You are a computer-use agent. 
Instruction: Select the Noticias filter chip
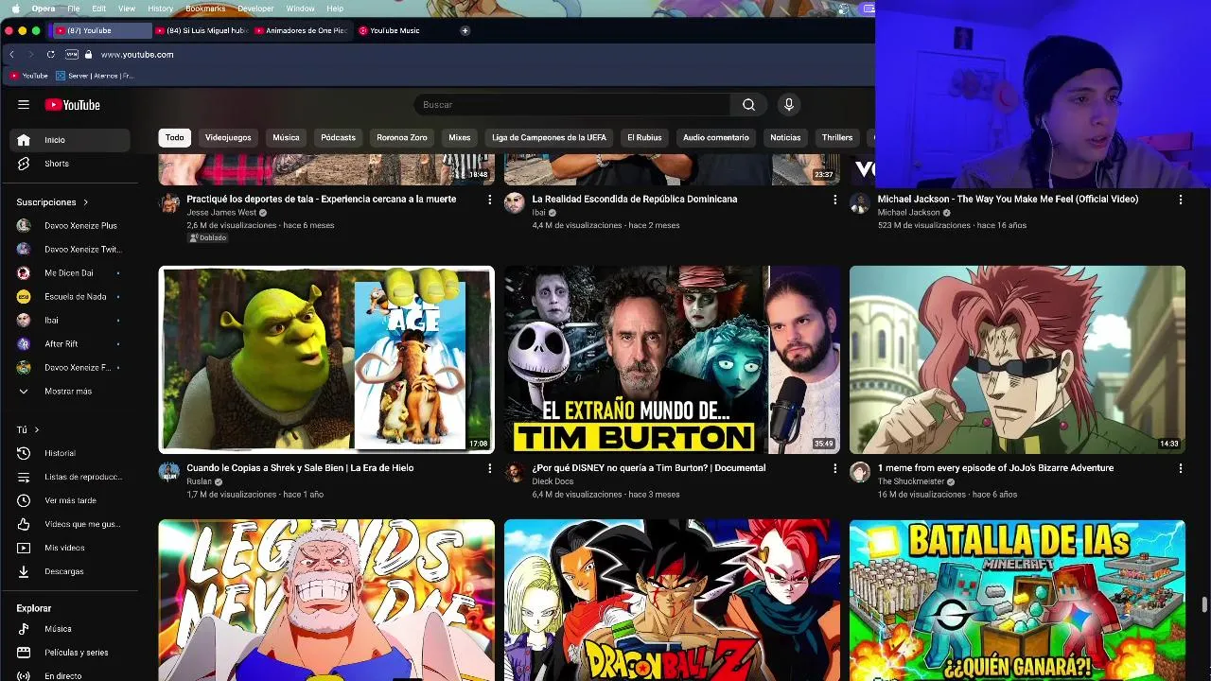(785, 138)
